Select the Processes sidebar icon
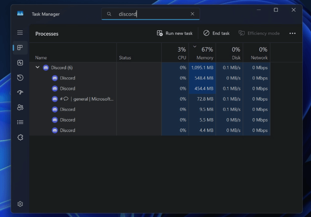This screenshot has width=311, height=217. [x=20, y=47]
